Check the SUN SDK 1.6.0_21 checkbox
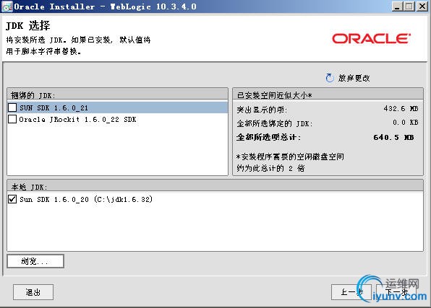The height and width of the screenshot is (308, 431). 12,107
